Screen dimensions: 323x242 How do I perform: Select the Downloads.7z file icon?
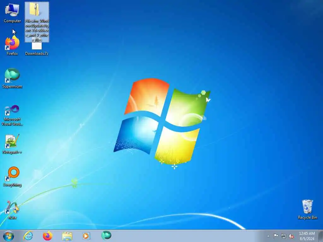tap(37, 49)
